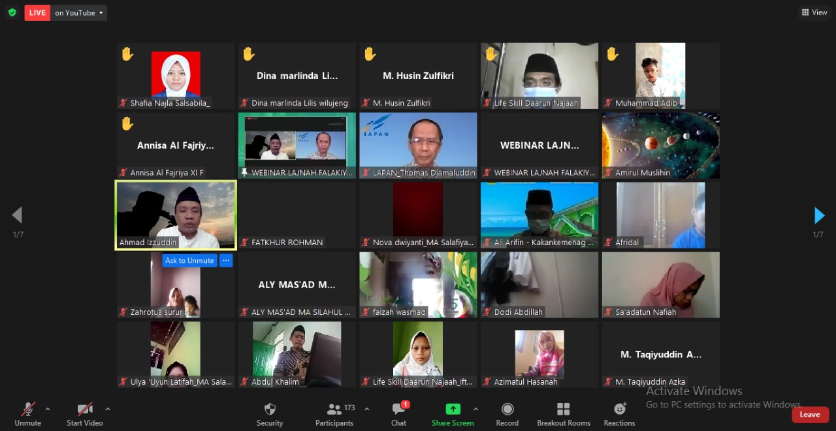Open more options on Zahrotus surur tile

225,260
